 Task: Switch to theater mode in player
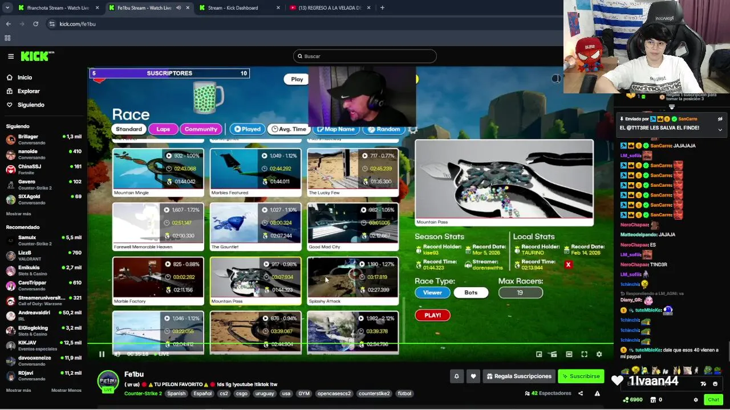point(569,354)
